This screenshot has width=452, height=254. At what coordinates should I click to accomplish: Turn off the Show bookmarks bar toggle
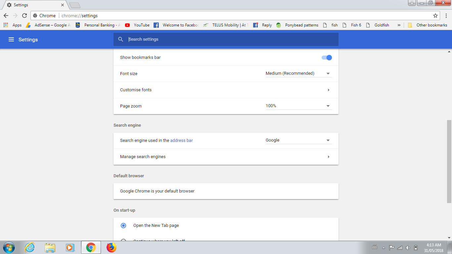[x=327, y=58]
